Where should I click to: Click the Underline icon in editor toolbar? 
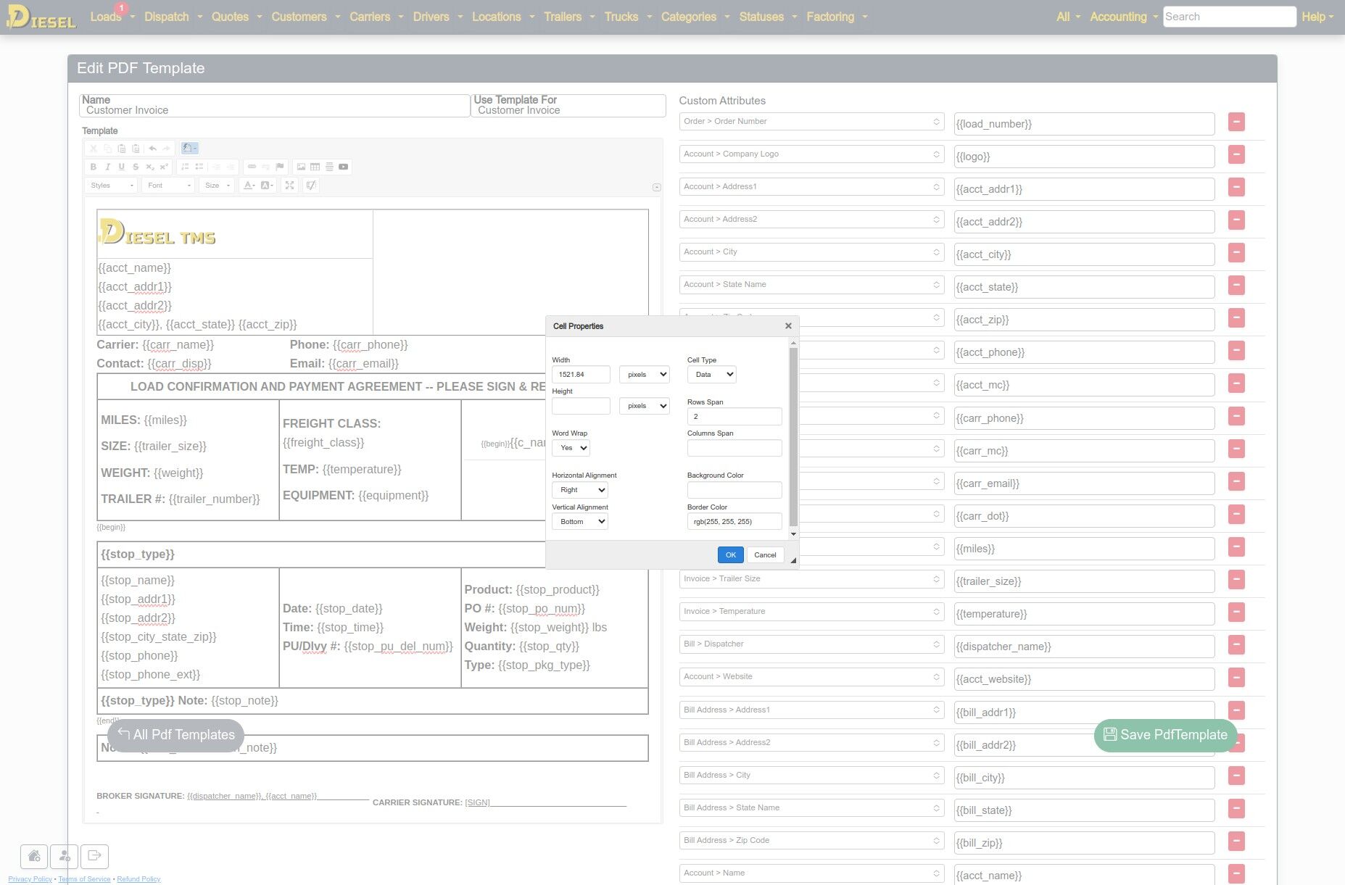point(121,167)
